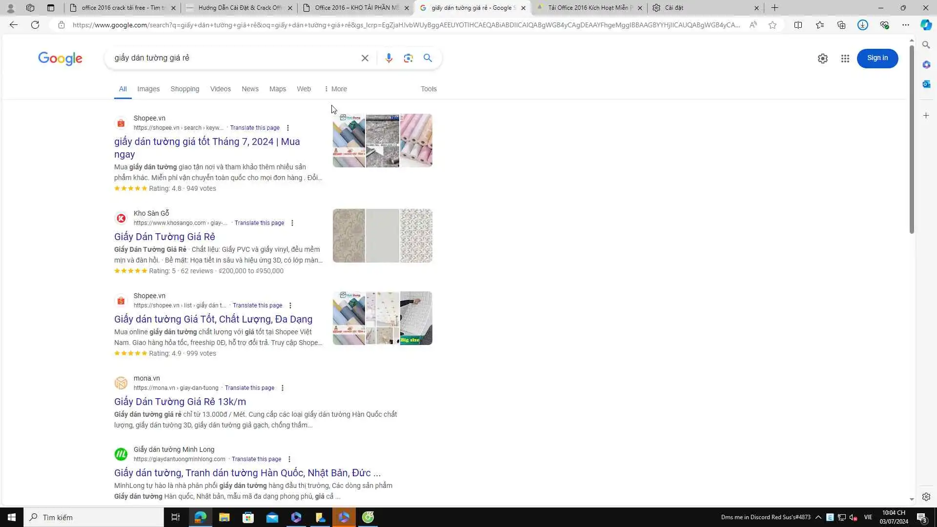937x527 pixels.
Task: Open the Edge Downloads icon
Action: pyautogui.click(x=862, y=25)
